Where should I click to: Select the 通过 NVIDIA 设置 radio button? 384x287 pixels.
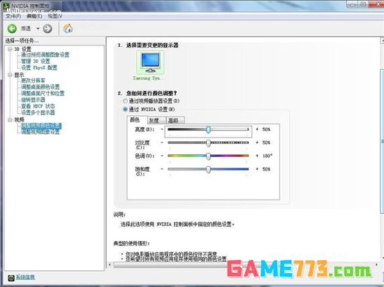click(x=126, y=109)
